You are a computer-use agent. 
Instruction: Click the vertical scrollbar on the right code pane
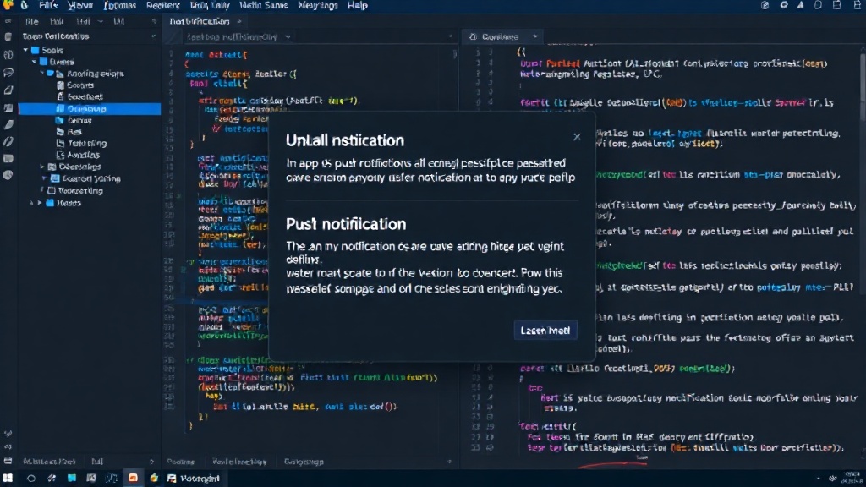(862, 83)
